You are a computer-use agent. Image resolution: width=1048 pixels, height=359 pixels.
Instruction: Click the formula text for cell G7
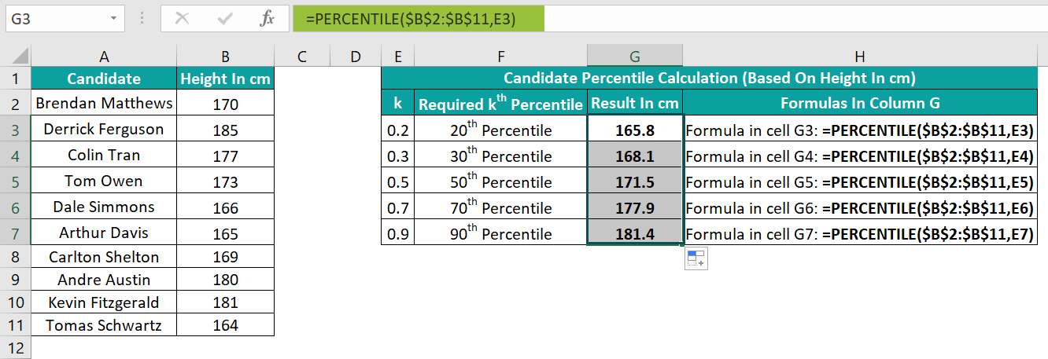pyautogui.click(x=860, y=234)
